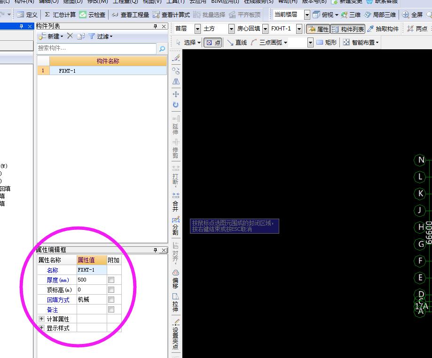Expand the 计算属性 group

[42, 319]
